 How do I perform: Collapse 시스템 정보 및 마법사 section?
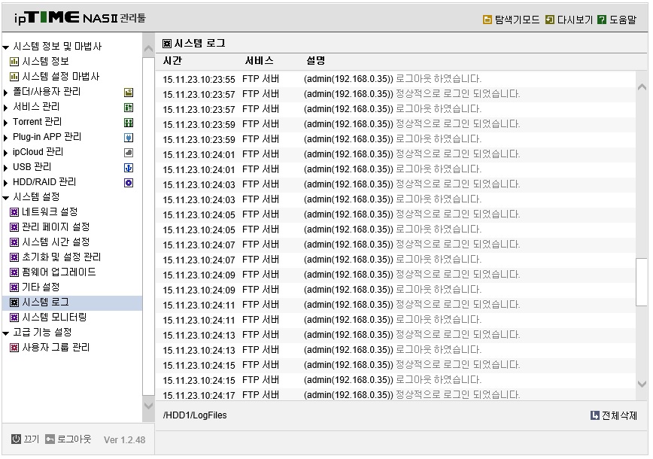(x=6, y=47)
